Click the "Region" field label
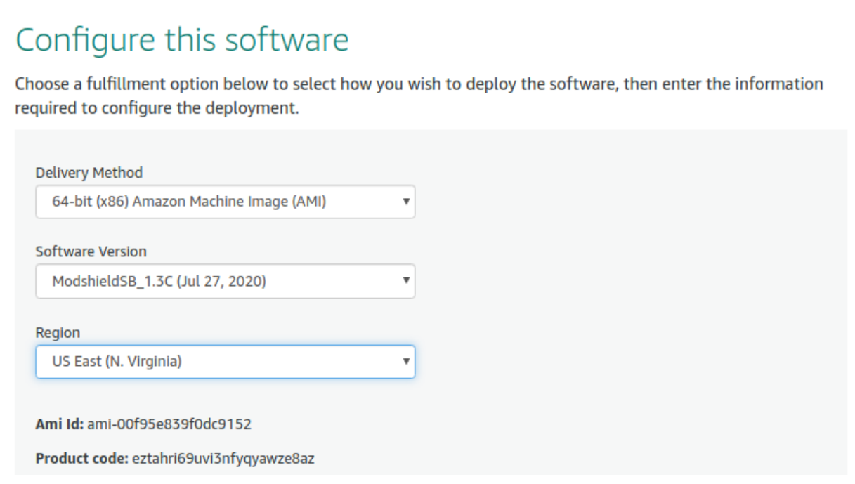 click(58, 333)
